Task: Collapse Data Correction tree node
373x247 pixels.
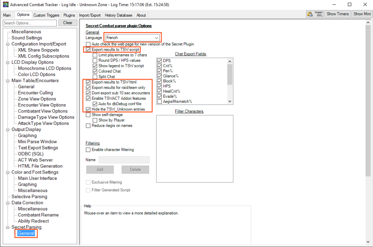Action: click(8, 203)
